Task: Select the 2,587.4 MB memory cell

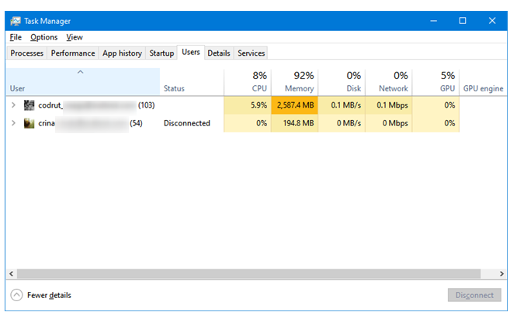Action: [x=295, y=105]
